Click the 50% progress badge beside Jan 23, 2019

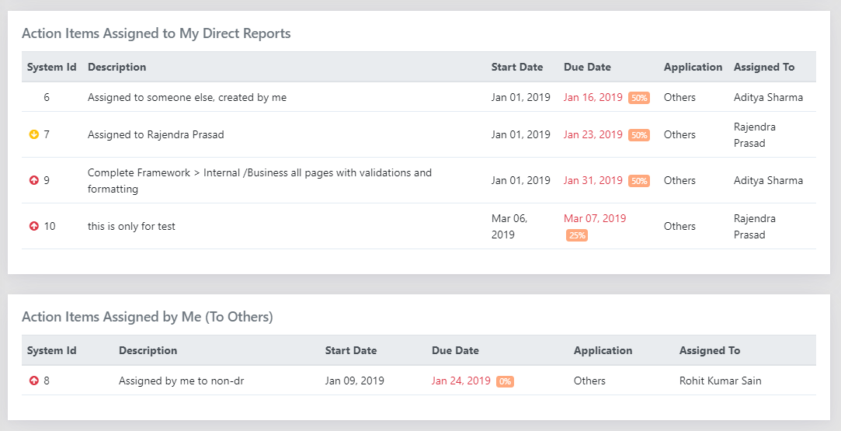click(x=639, y=135)
